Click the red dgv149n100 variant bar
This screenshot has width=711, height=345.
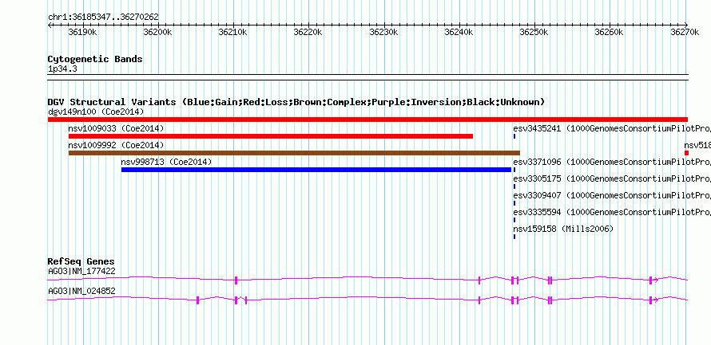tap(367, 120)
